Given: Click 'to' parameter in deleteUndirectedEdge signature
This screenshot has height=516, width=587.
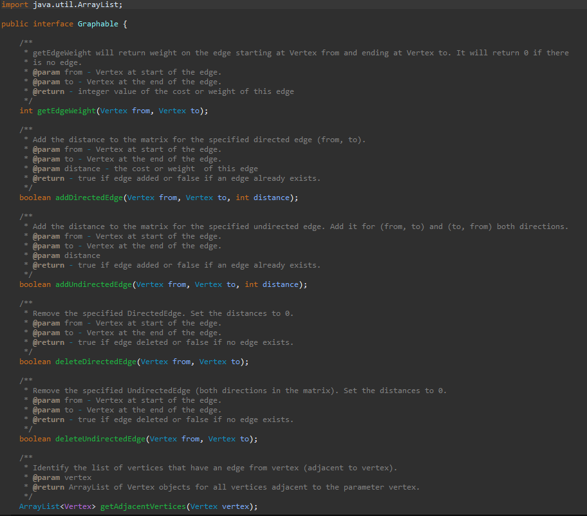Looking at the screenshot, I should (x=245, y=439).
